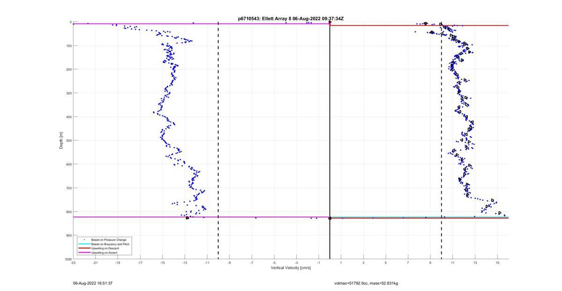The height and width of the screenshot is (291, 562).
Task: Click legend entry 'Based on Buoyancy and Pitch'
Action: (x=111, y=244)
